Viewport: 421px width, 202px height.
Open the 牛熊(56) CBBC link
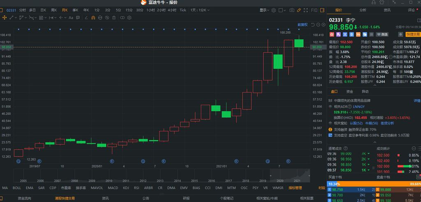coord(372,123)
